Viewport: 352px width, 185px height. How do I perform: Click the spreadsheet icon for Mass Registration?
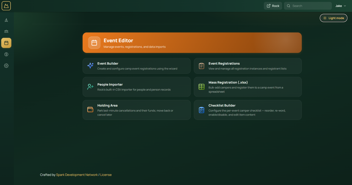[201, 87]
